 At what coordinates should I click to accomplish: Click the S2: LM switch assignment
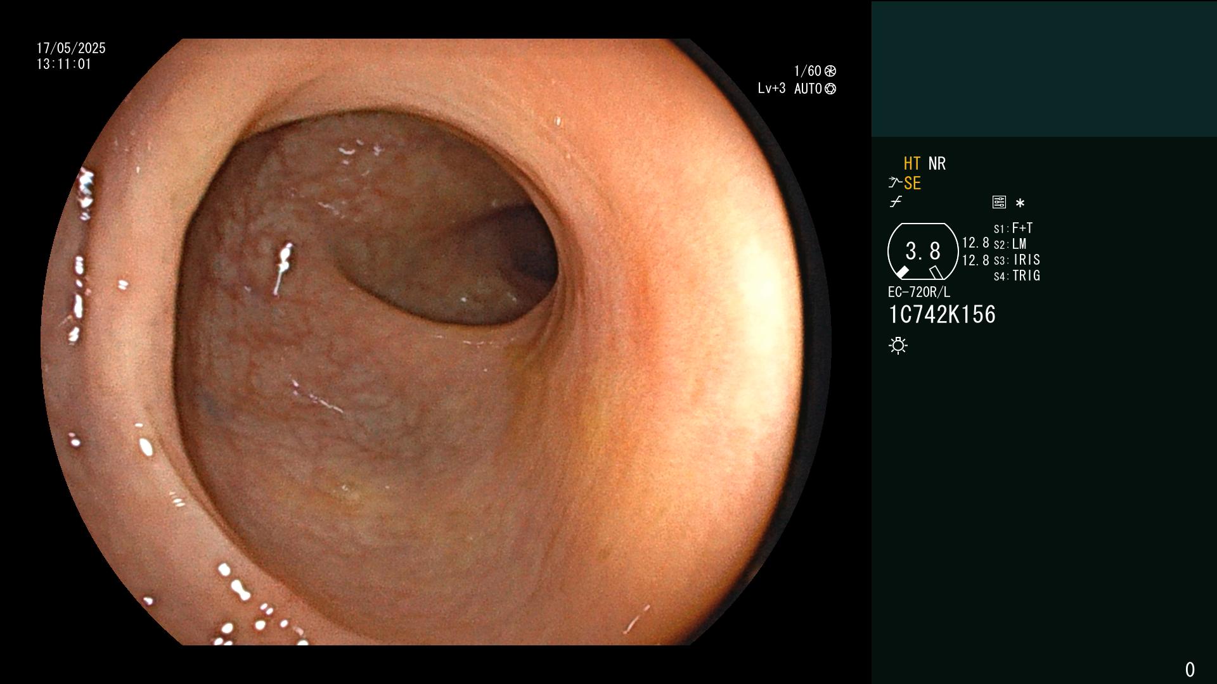coord(1010,244)
